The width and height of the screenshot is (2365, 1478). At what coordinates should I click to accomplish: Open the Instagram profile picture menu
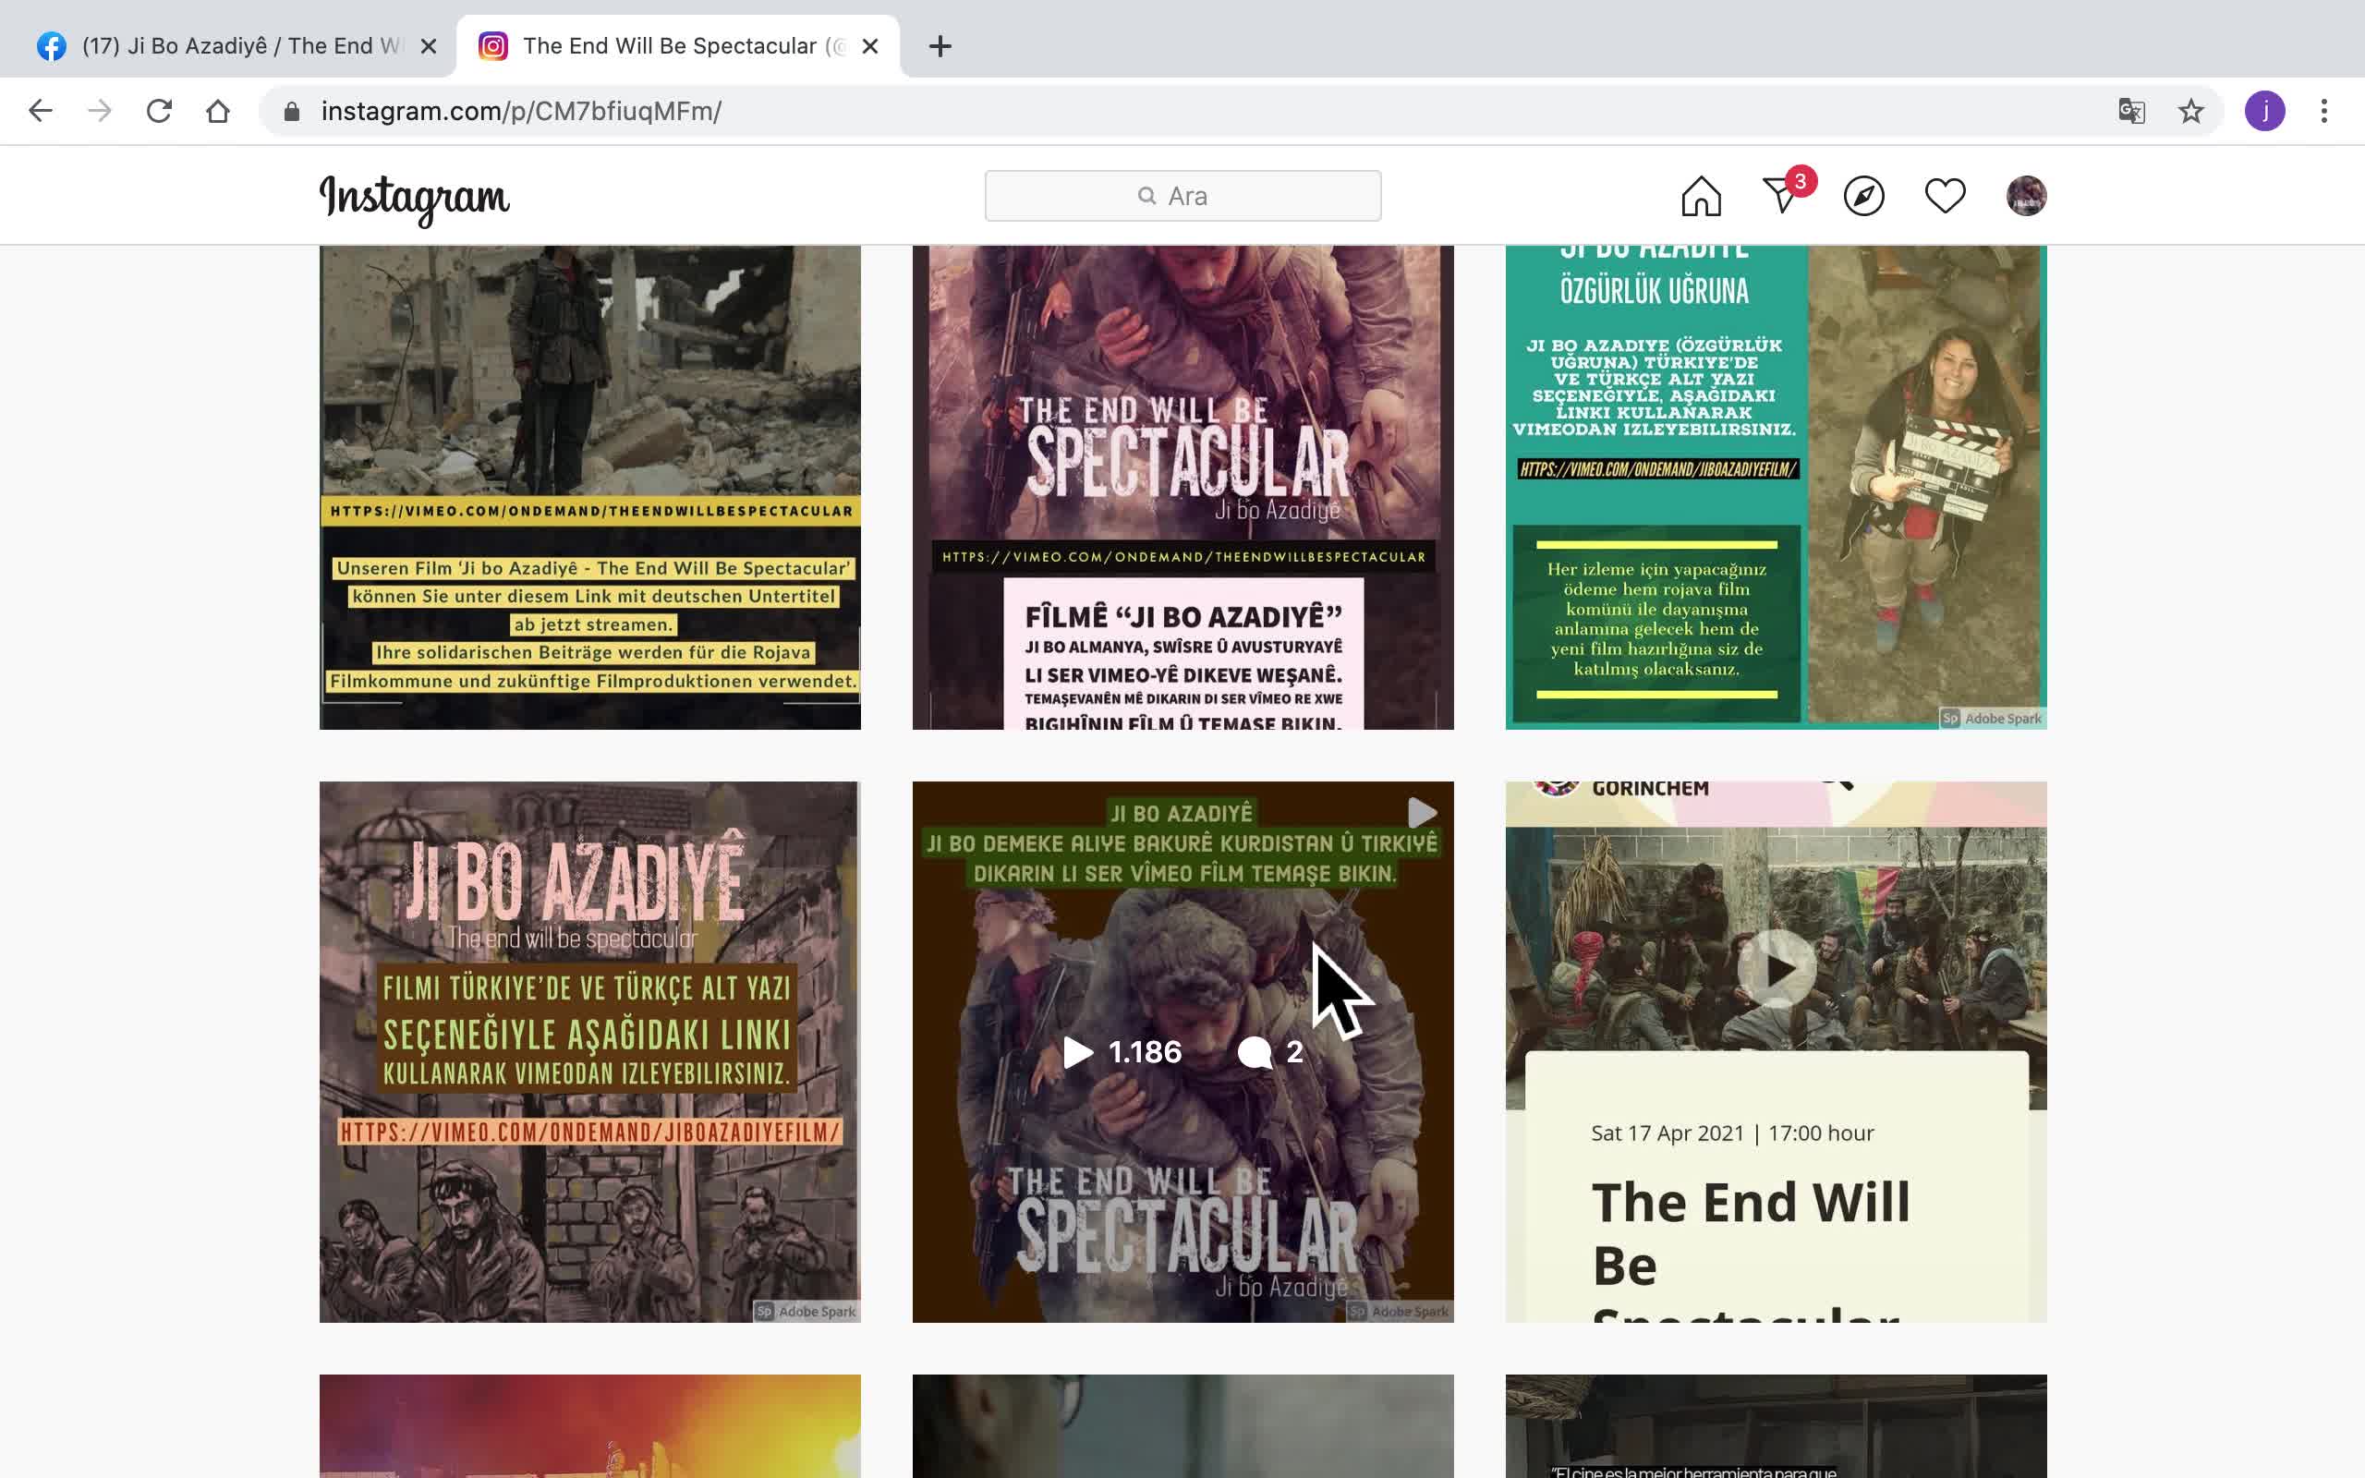[2026, 196]
